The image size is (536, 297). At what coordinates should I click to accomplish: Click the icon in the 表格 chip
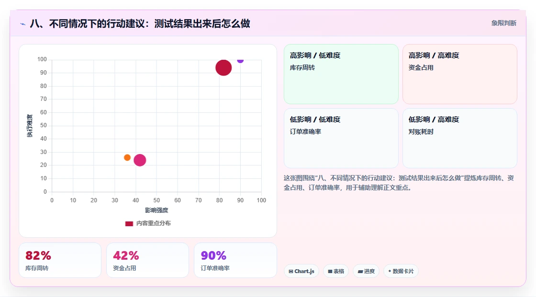(x=330, y=271)
